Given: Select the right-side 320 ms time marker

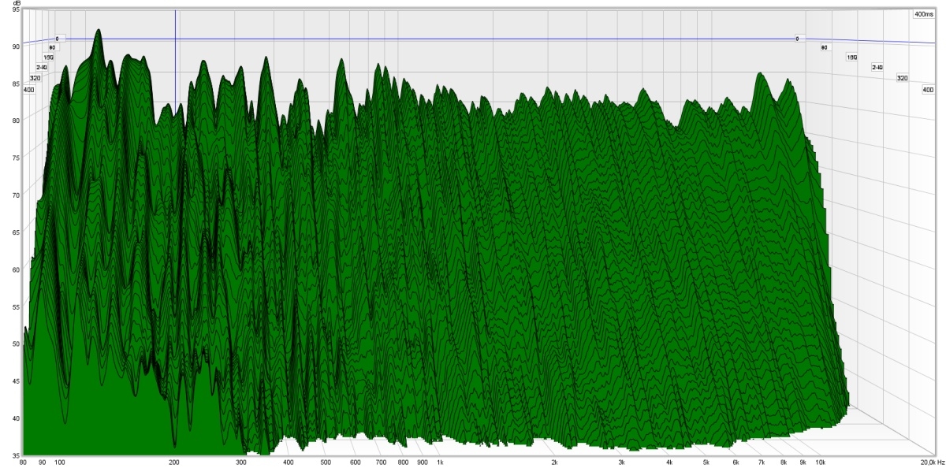Looking at the screenshot, I should 902,78.
